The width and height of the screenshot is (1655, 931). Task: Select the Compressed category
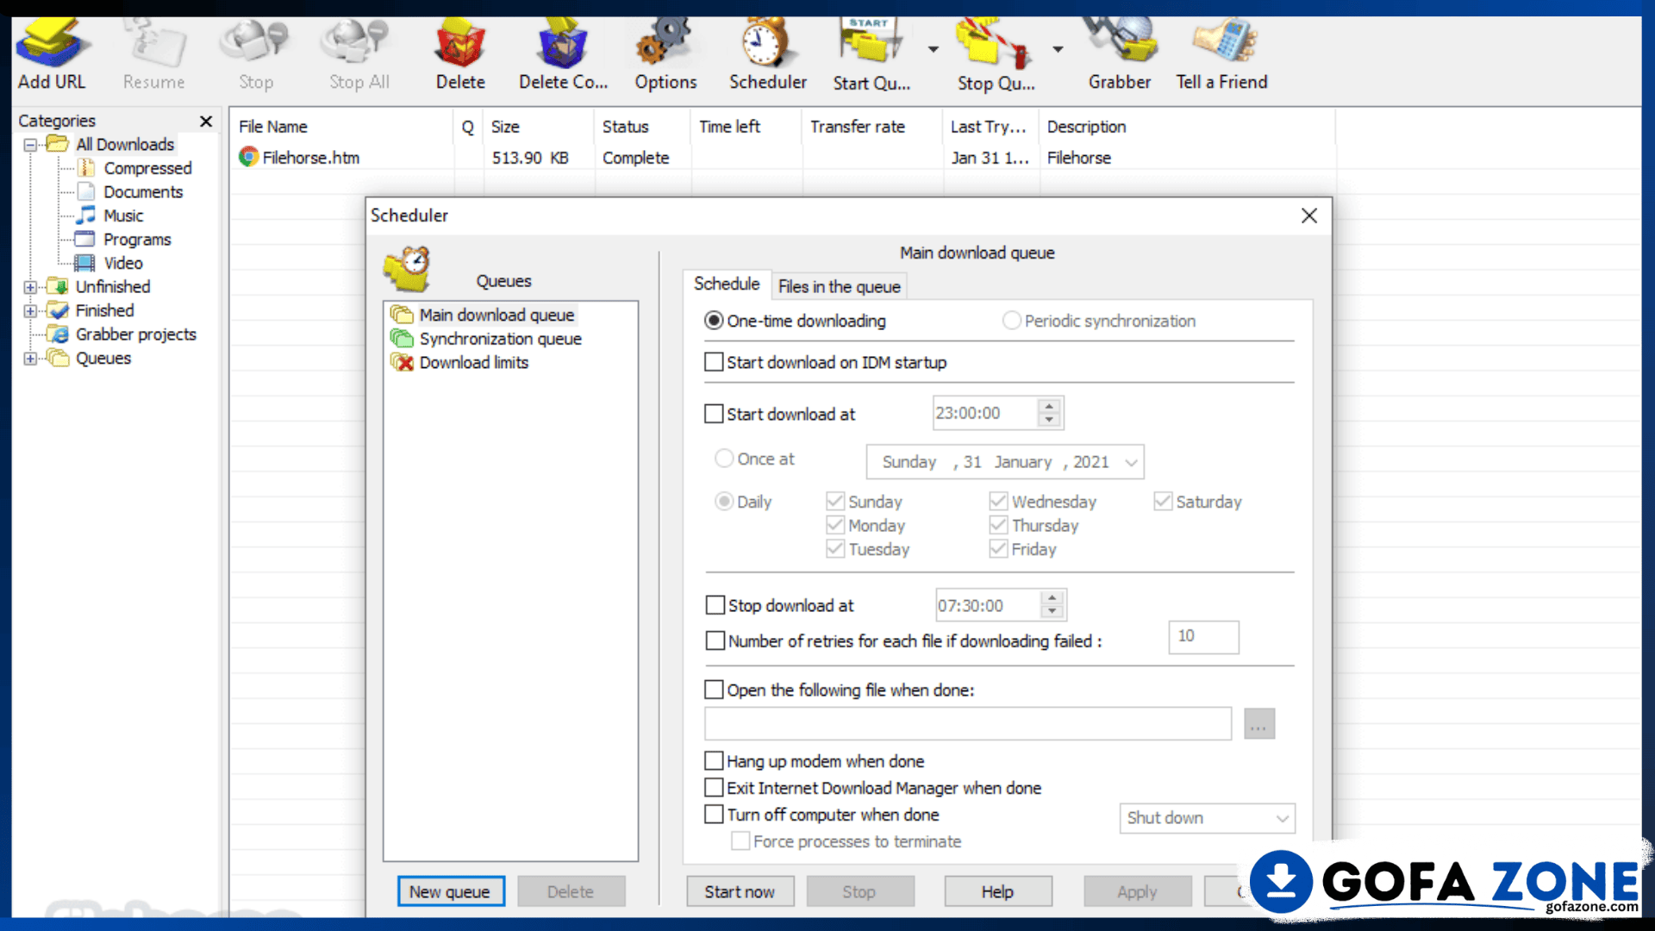click(x=147, y=168)
